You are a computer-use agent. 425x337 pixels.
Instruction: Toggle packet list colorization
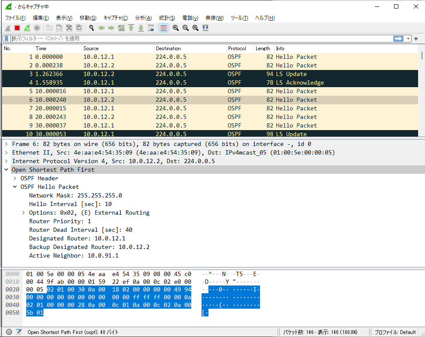tap(164, 28)
